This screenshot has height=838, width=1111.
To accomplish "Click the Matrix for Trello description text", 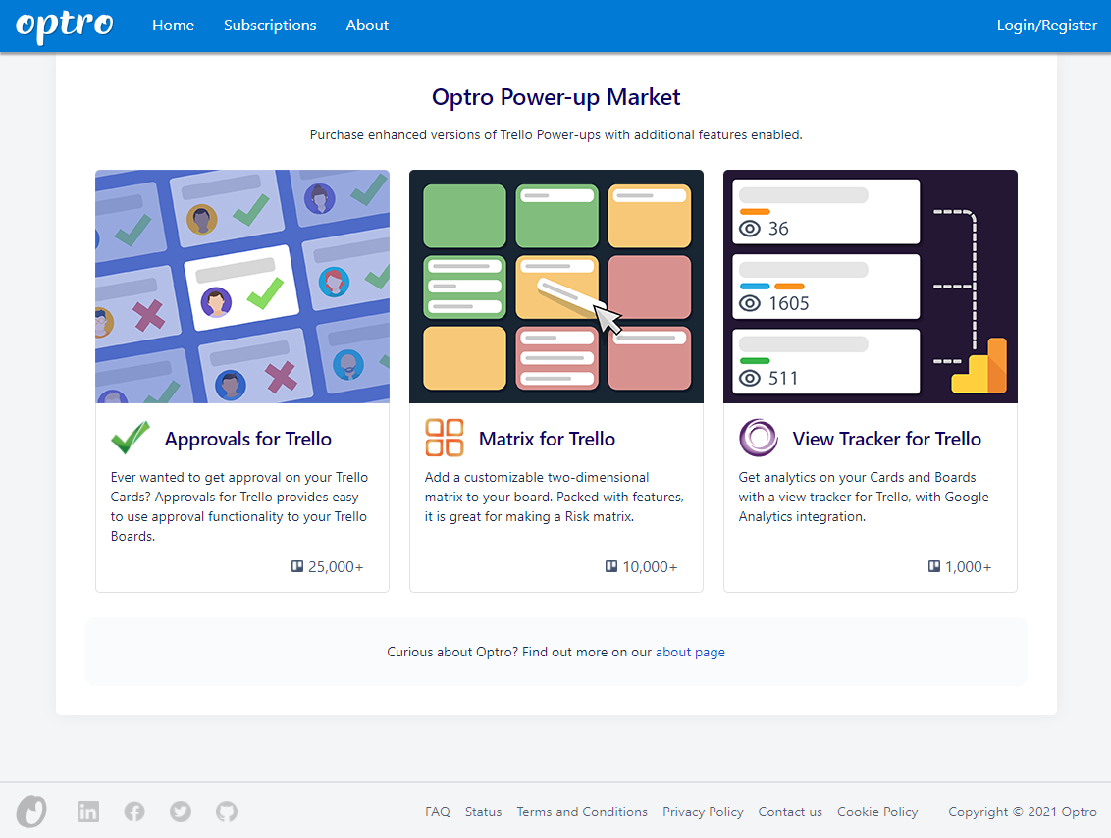I will [555, 497].
